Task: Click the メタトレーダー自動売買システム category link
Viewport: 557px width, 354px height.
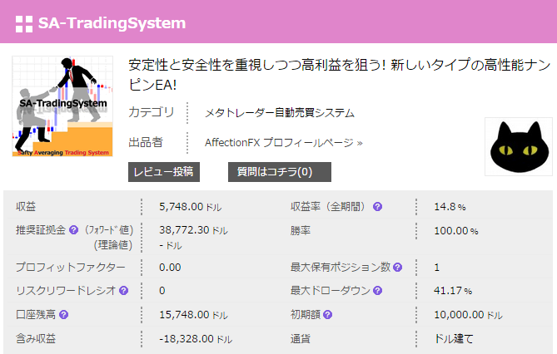Action: [x=280, y=113]
